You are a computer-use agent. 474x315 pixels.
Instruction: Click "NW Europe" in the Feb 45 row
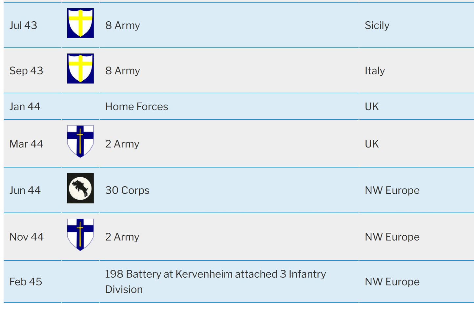click(392, 282)
